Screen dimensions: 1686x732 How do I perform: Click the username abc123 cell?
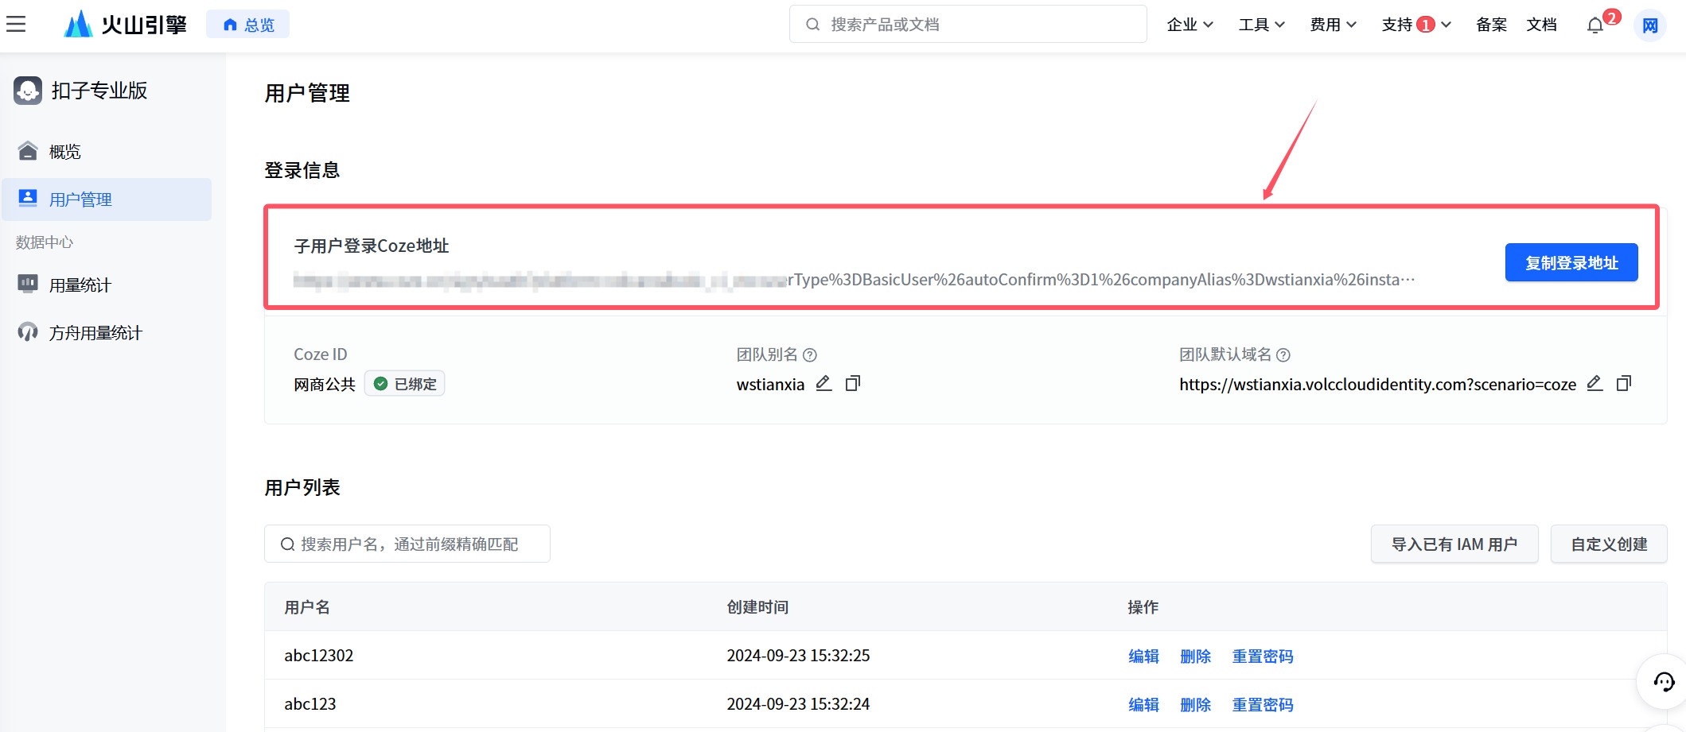click(310, 704)
